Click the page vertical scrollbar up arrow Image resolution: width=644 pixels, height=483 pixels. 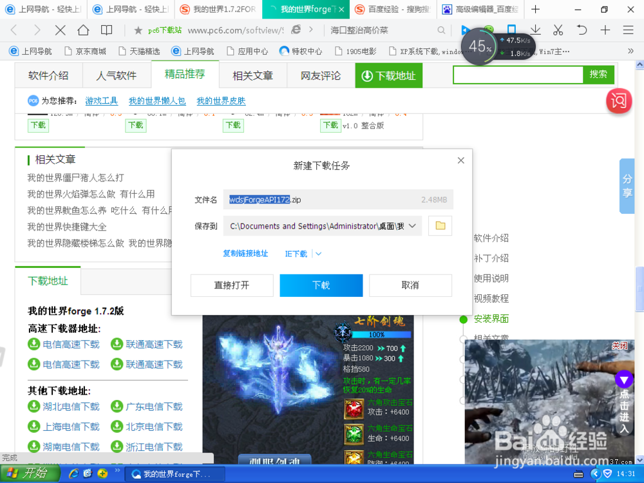[639, 64]
